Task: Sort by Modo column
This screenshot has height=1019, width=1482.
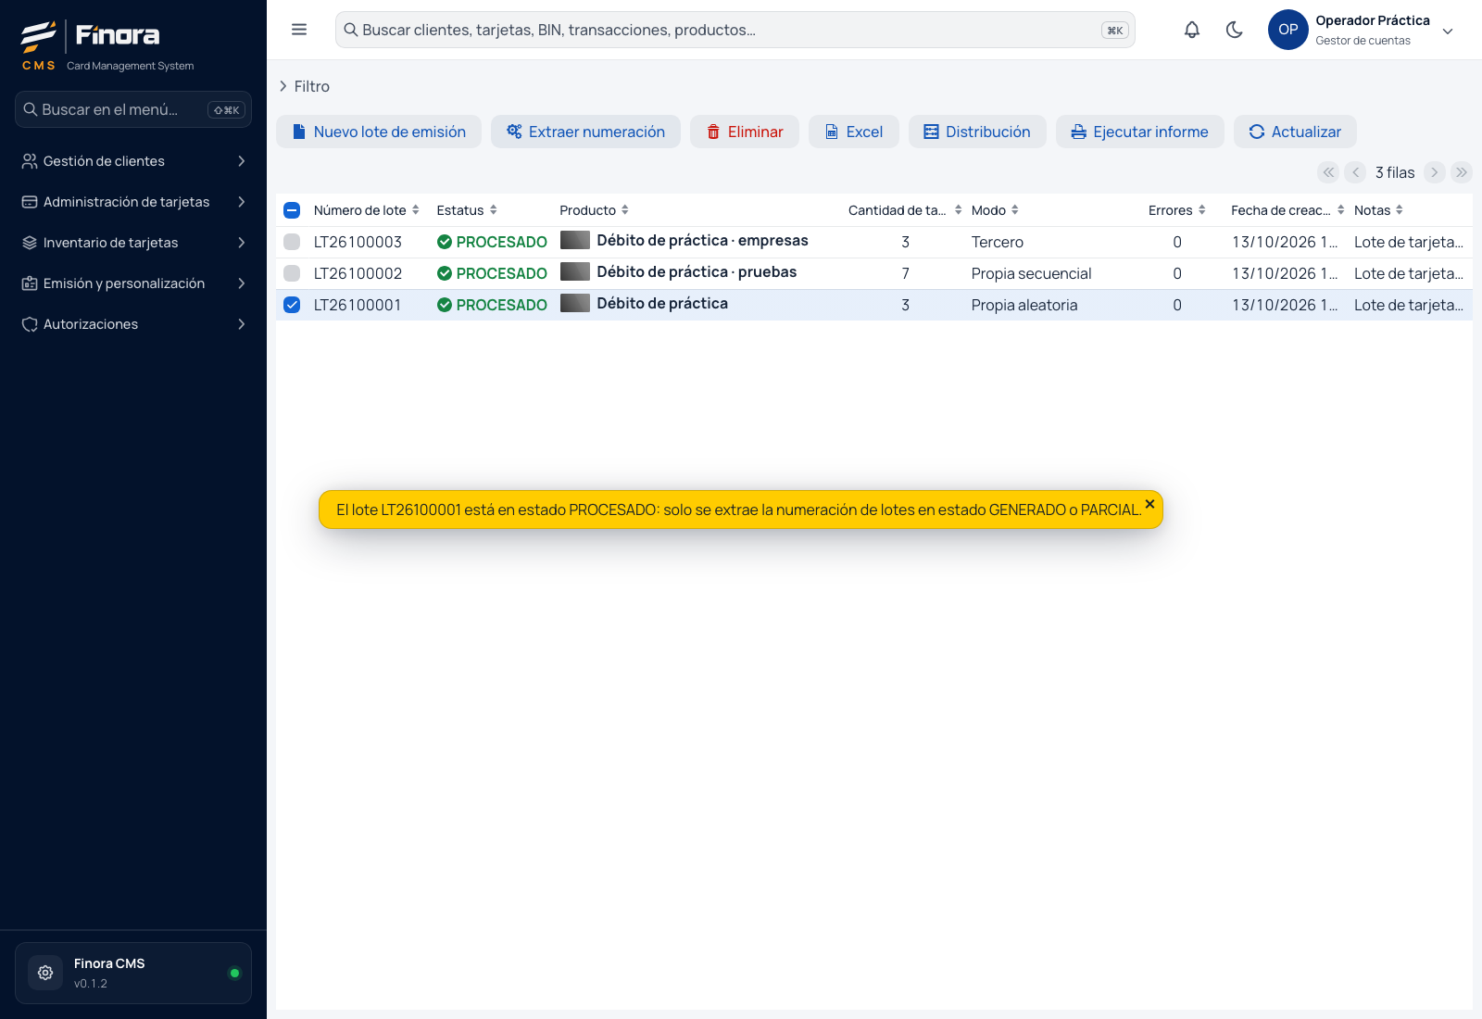Action: pos(995,210)
